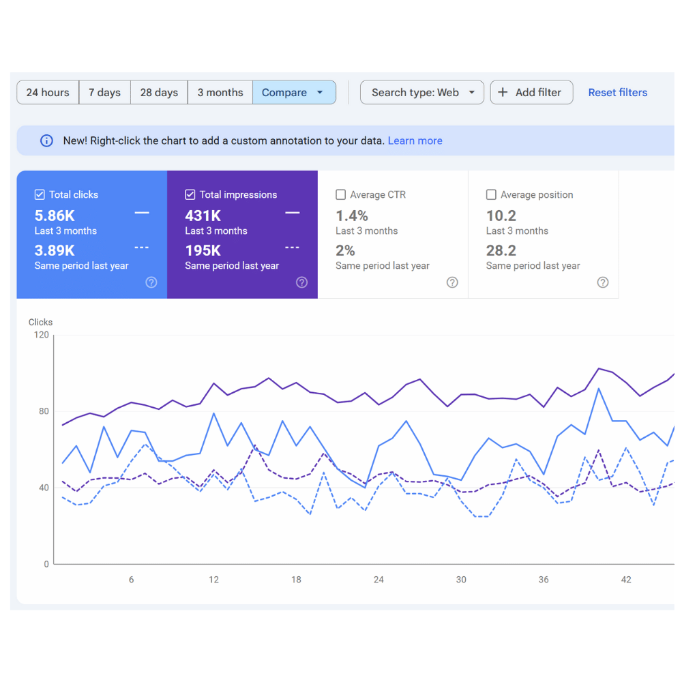This screenshot has height=682, width=682.
Task: Uncheck the Total impressions checkbox
Action: point(190,195)
